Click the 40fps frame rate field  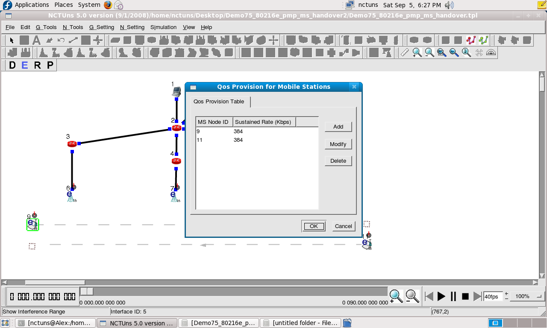[x=493, y=296]
